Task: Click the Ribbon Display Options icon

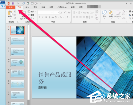Action: [x=131, y=3]
